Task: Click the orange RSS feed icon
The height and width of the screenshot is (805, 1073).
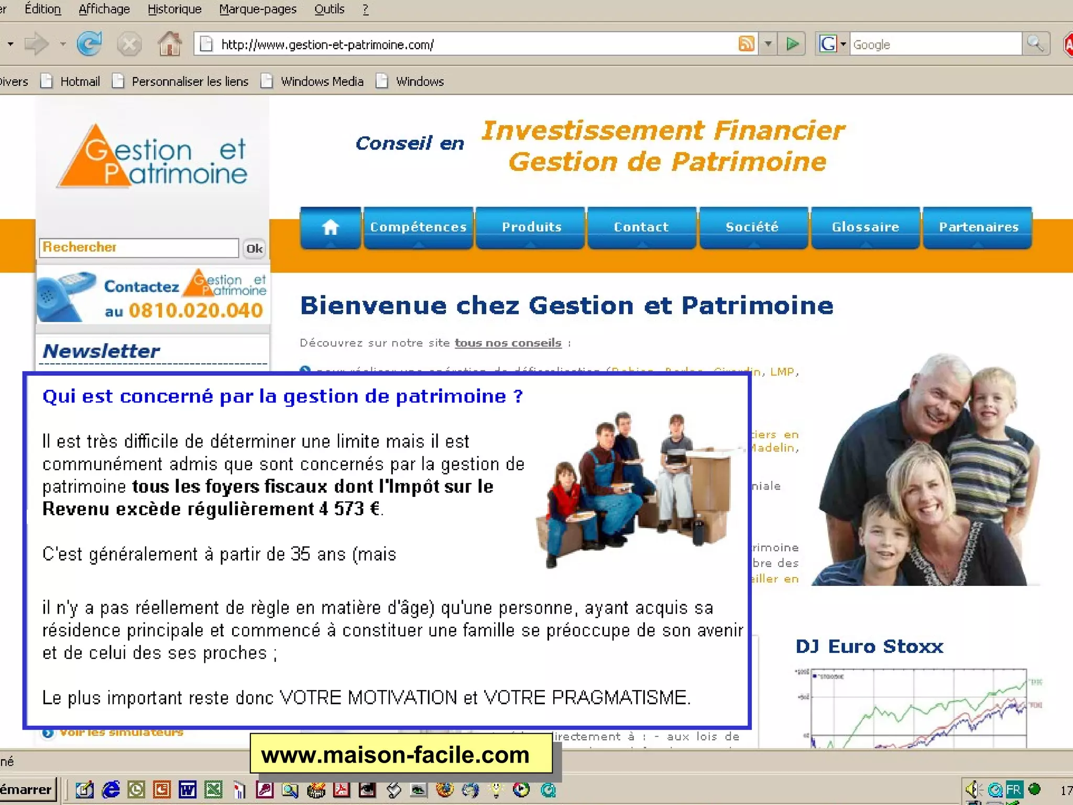Action: pos(746,44)
